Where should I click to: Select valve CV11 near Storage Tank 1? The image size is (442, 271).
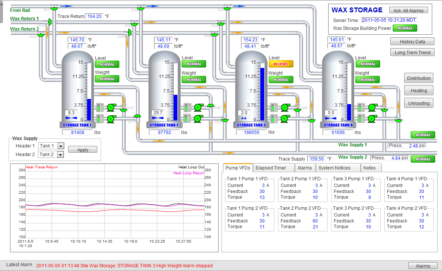137,116
